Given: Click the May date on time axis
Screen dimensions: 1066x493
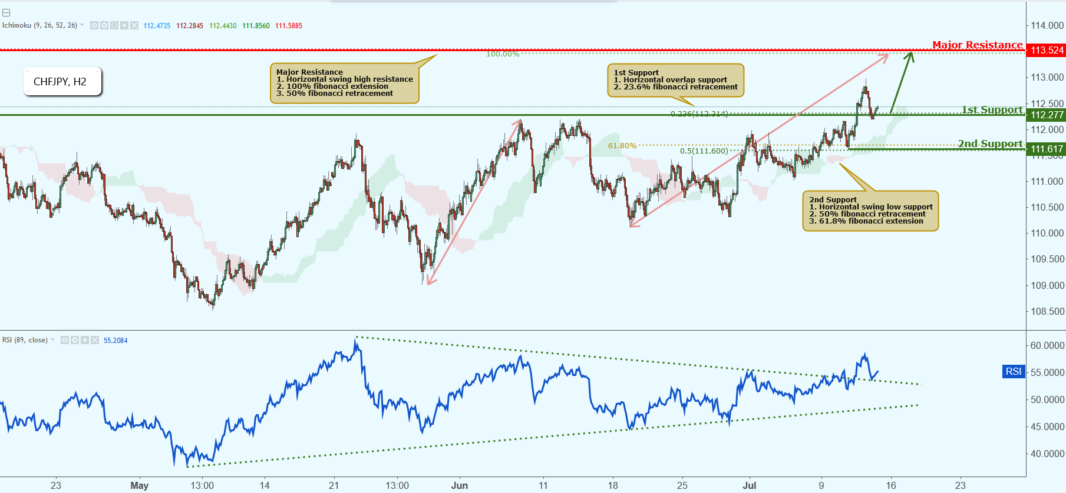Looking at the screenshot, I should pyautogui.click(x=140, y=485).
